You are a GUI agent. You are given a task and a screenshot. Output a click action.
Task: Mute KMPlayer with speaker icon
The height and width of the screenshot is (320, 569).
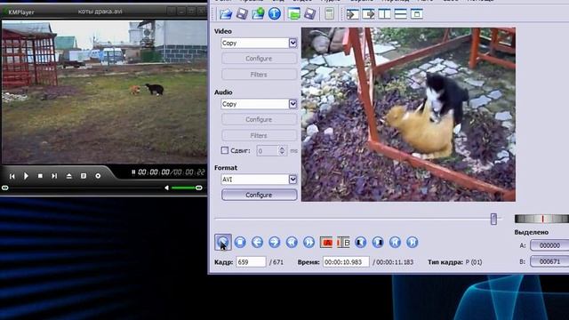166,188
